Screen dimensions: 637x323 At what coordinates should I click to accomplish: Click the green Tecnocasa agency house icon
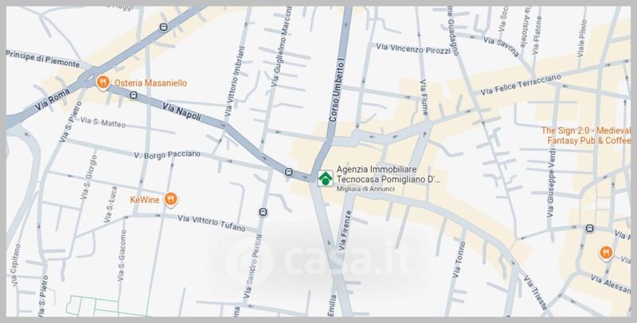coord(326,178)
